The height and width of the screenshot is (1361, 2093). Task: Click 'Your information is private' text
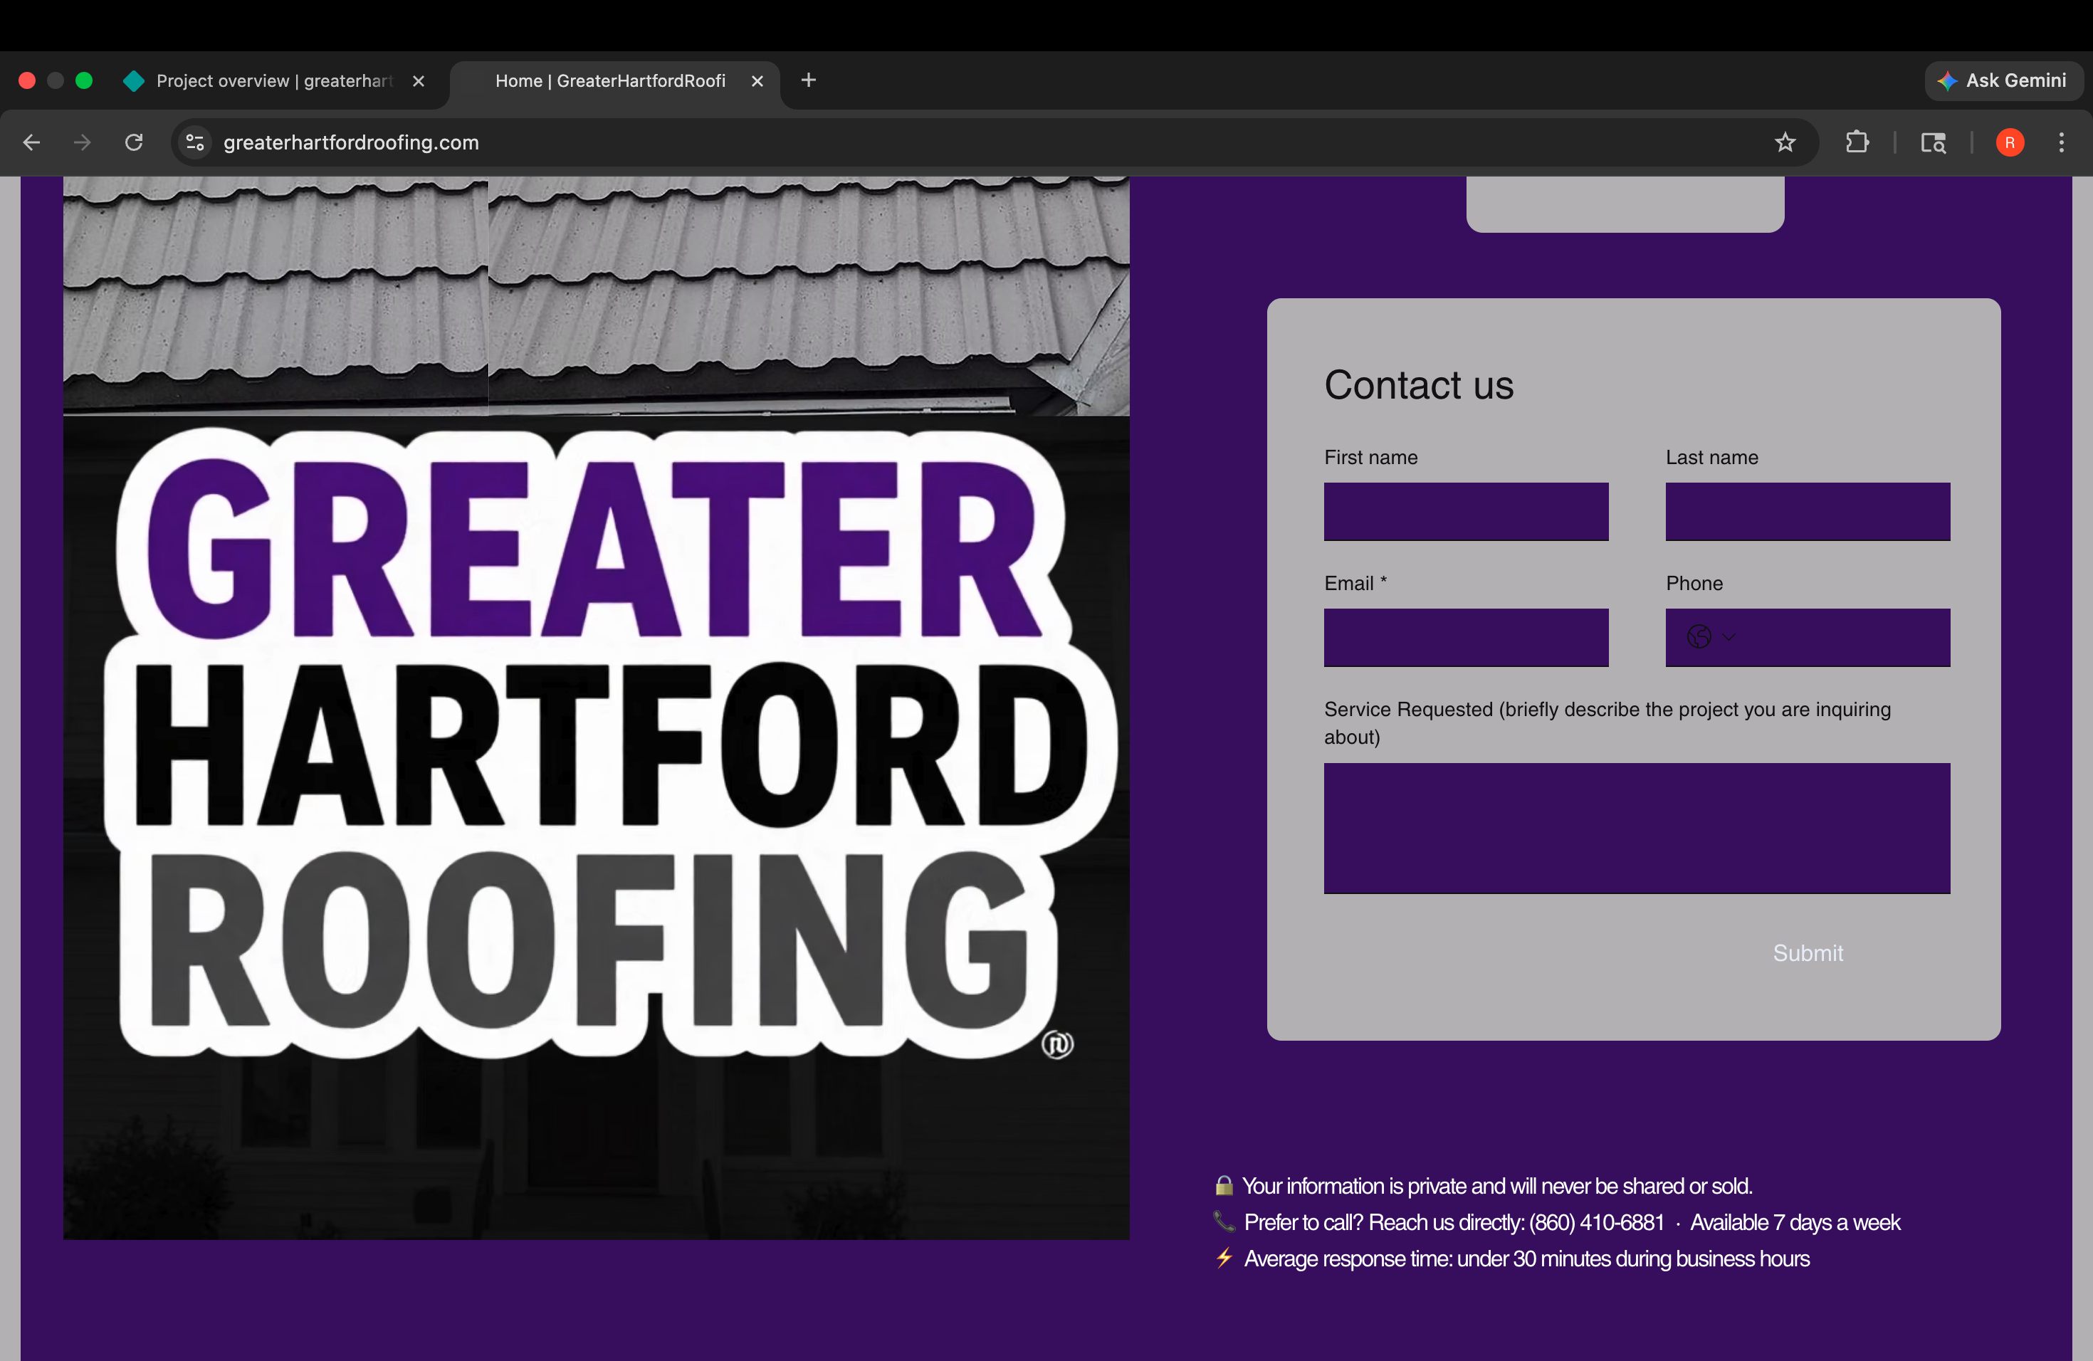click(1496, 1186)
